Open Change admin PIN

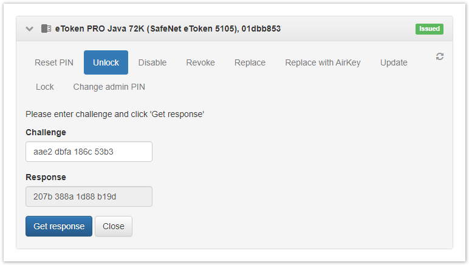tap(109, 87)
